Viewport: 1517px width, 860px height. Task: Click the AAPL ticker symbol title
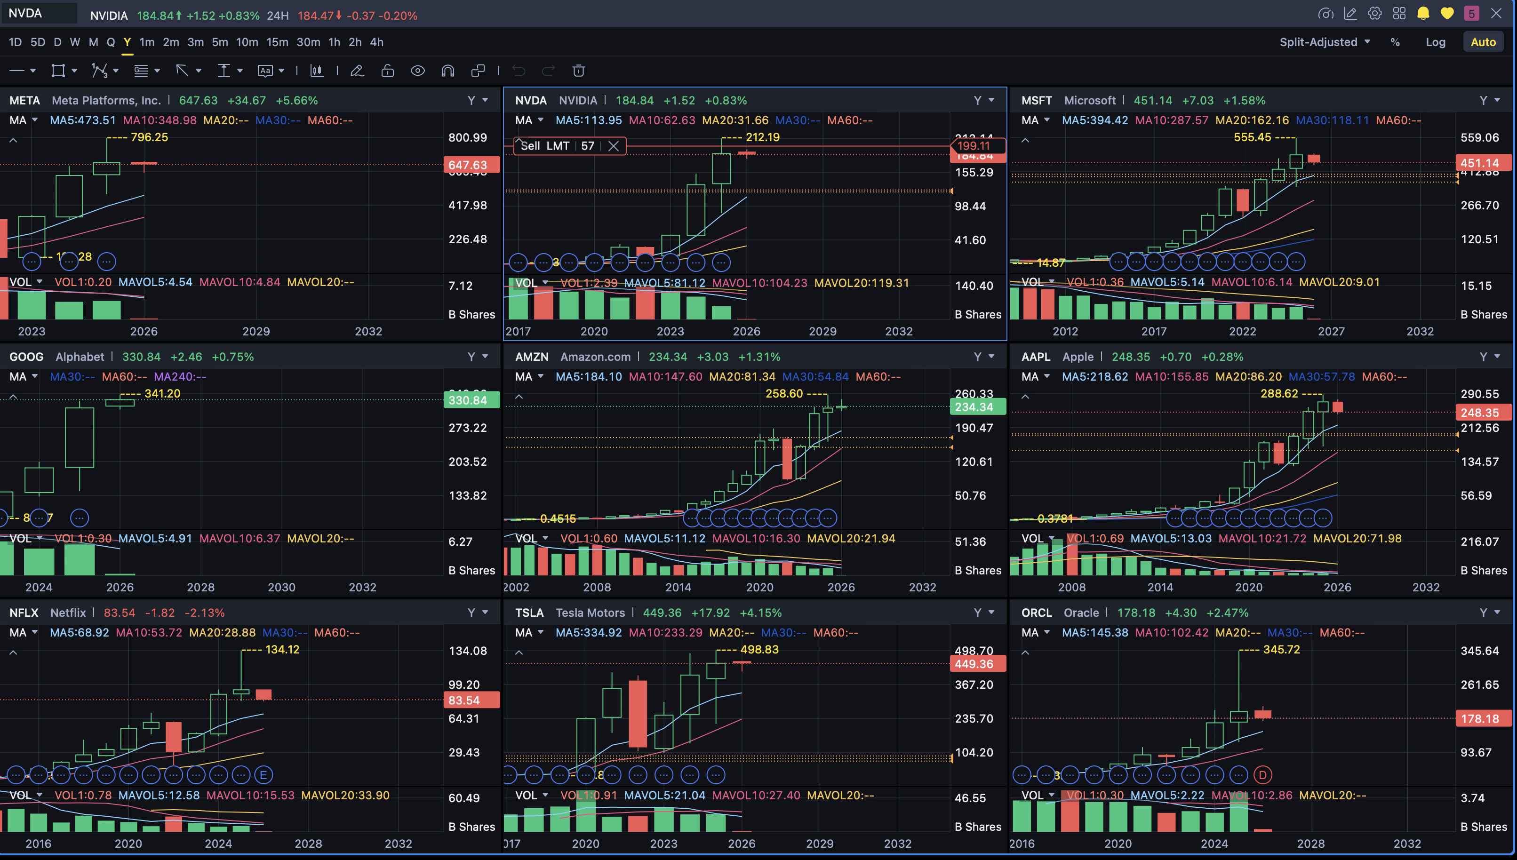click(x=1036, y=357)
